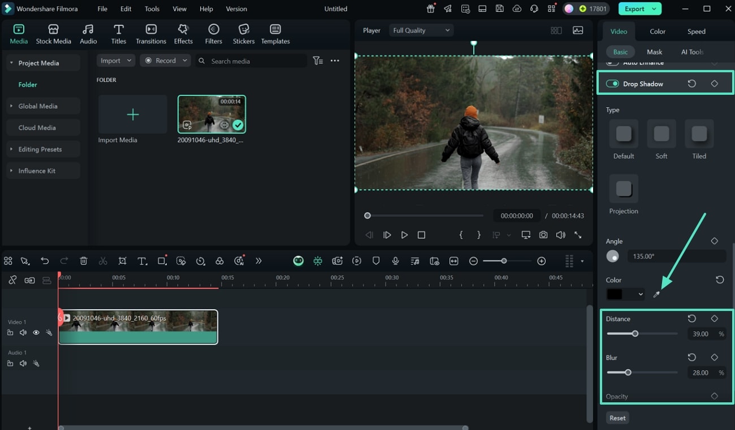Viewport: 735px width, 430px height.
Task: Expand the Editing Presets section
Action: pos(43,149)
